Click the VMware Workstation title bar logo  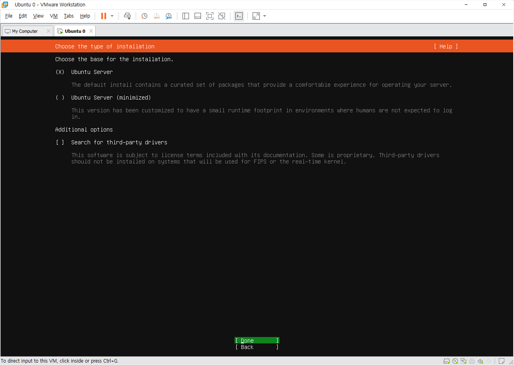[x=5, y=5]
